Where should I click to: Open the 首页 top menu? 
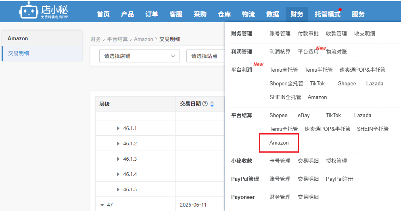[103, 14]
